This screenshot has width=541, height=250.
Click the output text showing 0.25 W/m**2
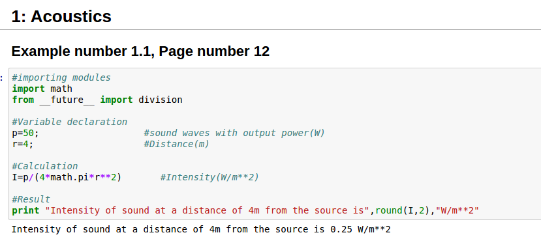[201, 229]
